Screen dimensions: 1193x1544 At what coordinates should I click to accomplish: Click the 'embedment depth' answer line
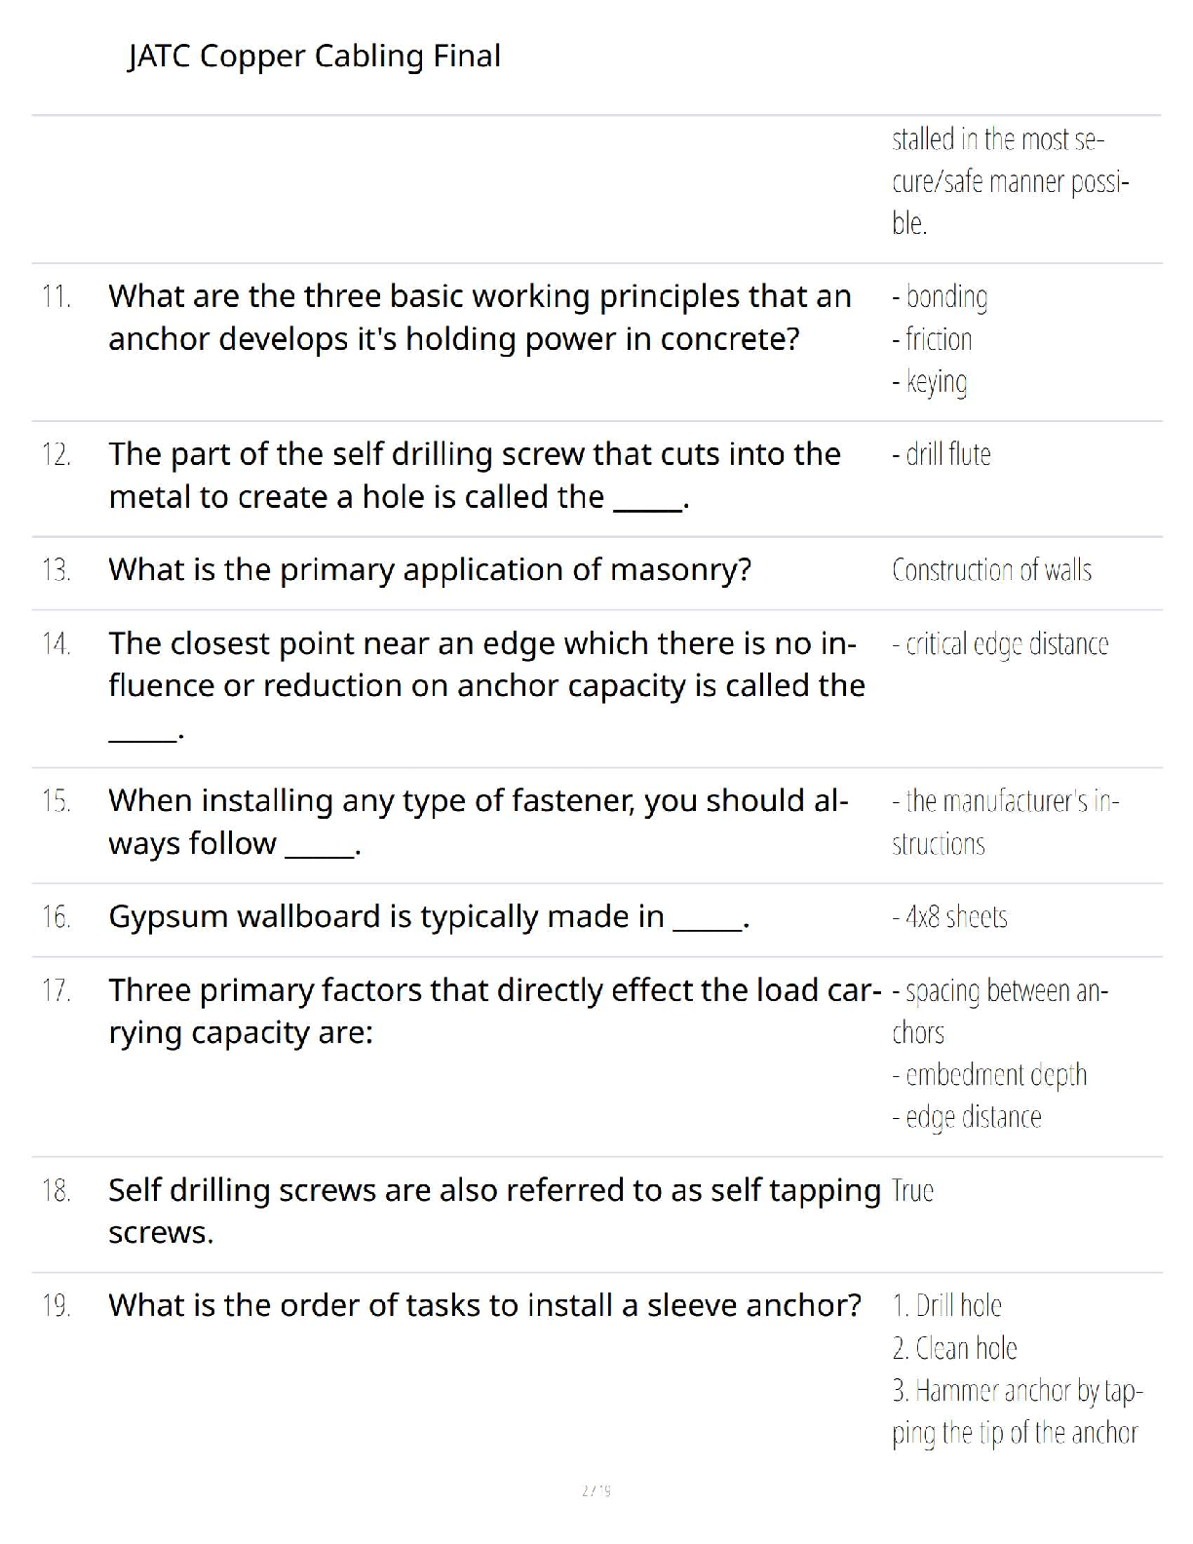point(989,1075)
